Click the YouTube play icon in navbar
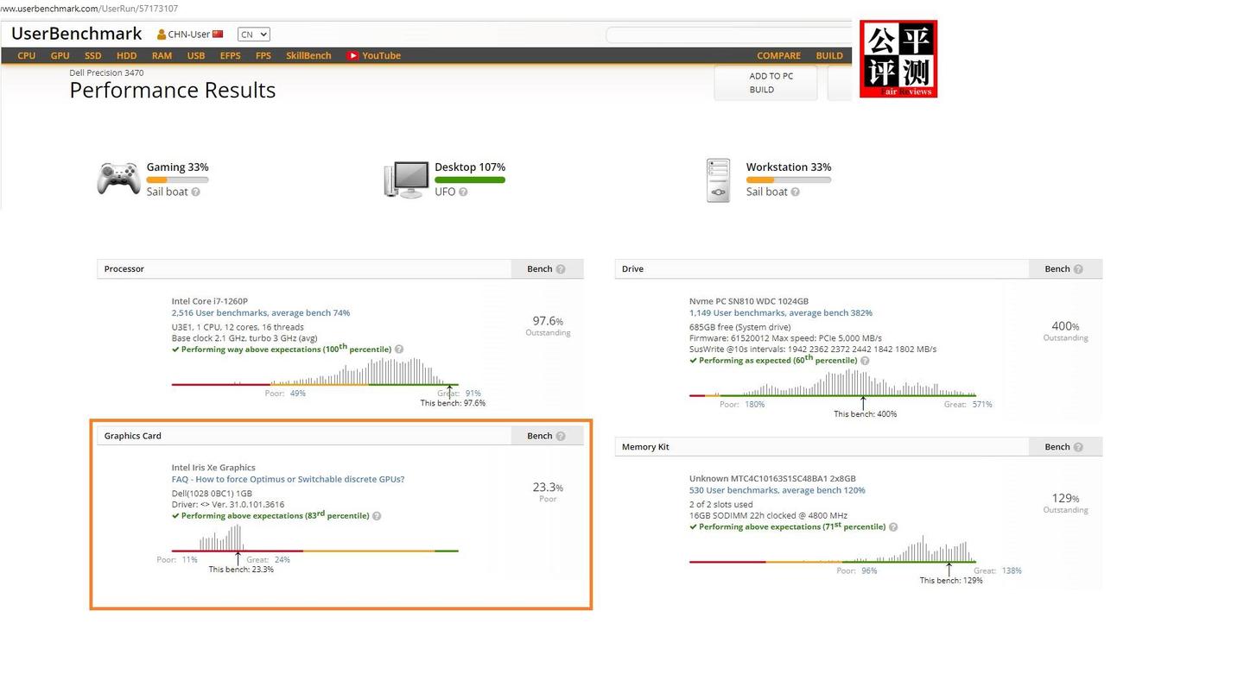This screenshot has height=699, width=1244. click(x=352, y=55)
